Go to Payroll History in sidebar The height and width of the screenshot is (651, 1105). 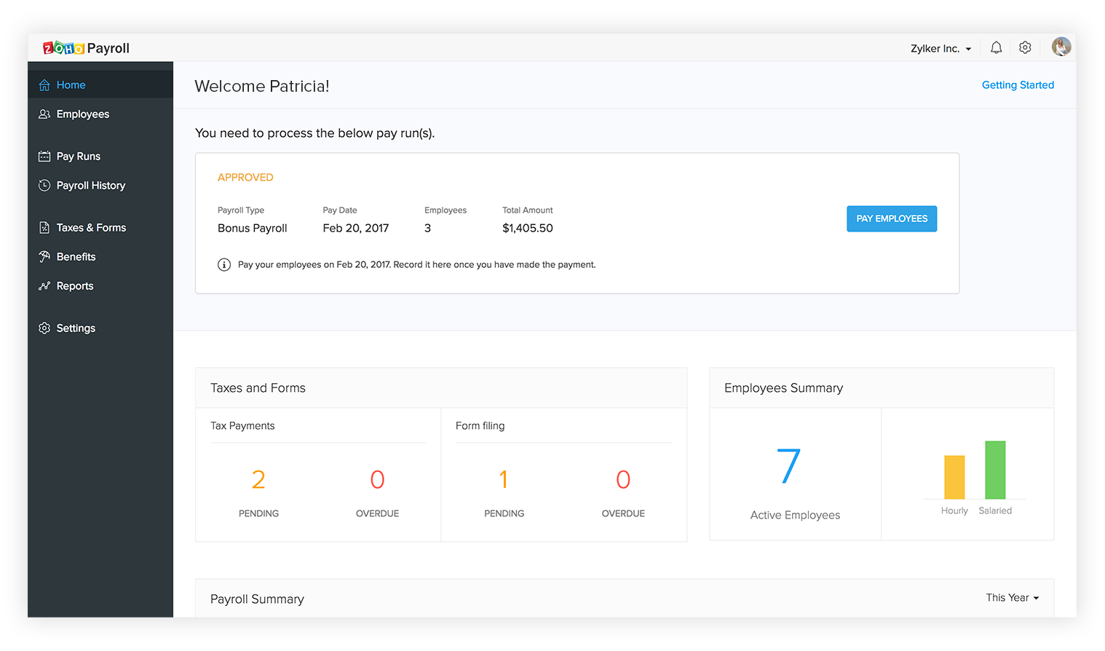pos(90,186)
